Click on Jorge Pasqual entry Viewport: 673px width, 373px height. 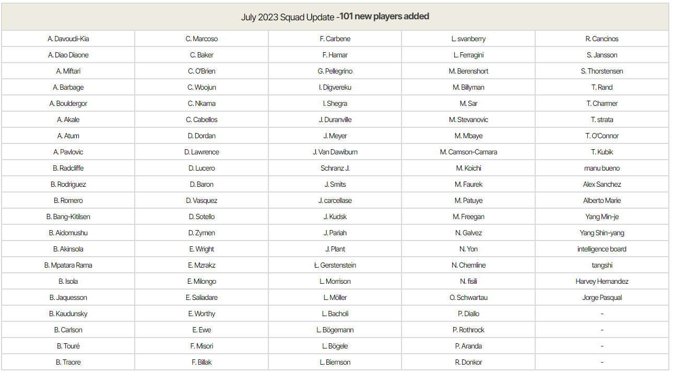click(602, 298)
